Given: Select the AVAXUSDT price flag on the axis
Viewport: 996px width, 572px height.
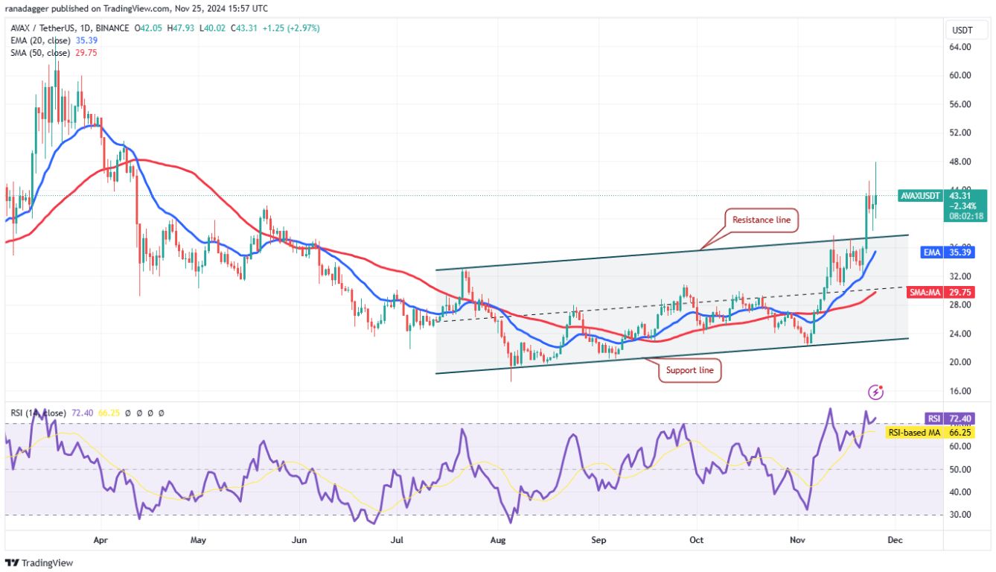Looking at the screenshot, I should click(x=919, y=196).
